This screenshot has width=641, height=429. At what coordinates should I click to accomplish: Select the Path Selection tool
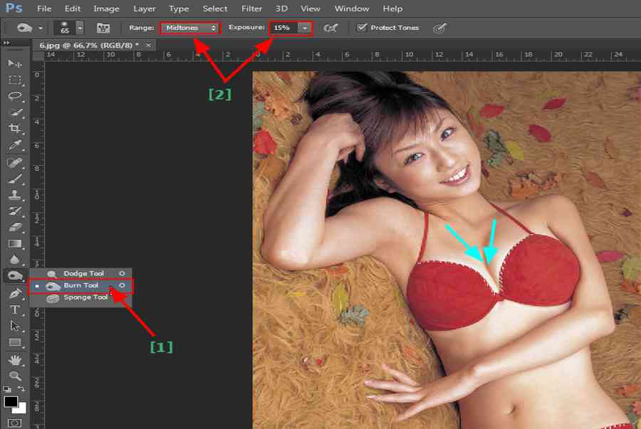(15, 326)
